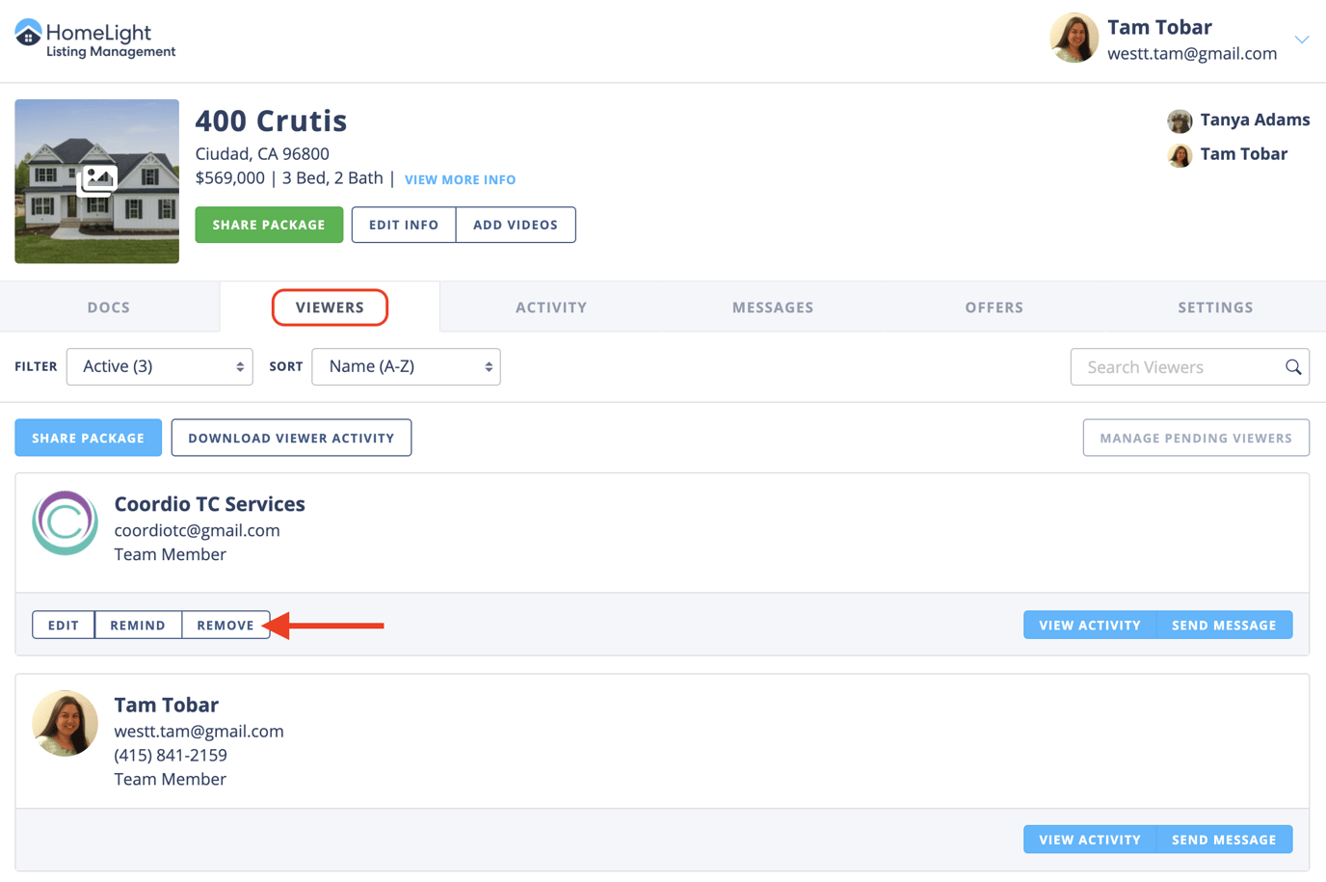
Task: Click Tam Tobar's profile avatar in the header
Action: pos(1074,39)
